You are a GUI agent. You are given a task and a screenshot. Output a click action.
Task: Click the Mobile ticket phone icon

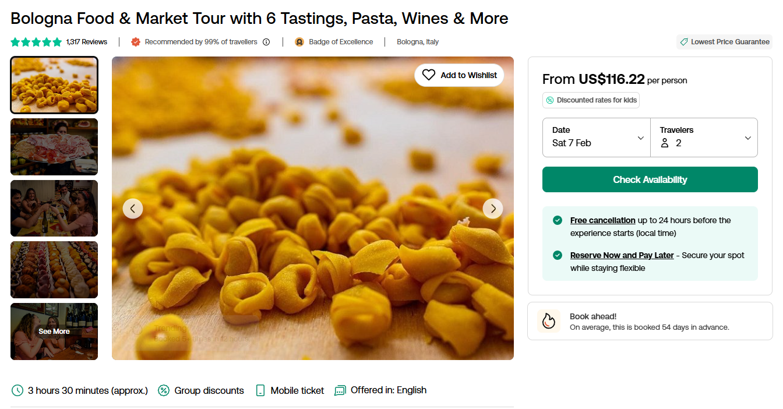260,390
